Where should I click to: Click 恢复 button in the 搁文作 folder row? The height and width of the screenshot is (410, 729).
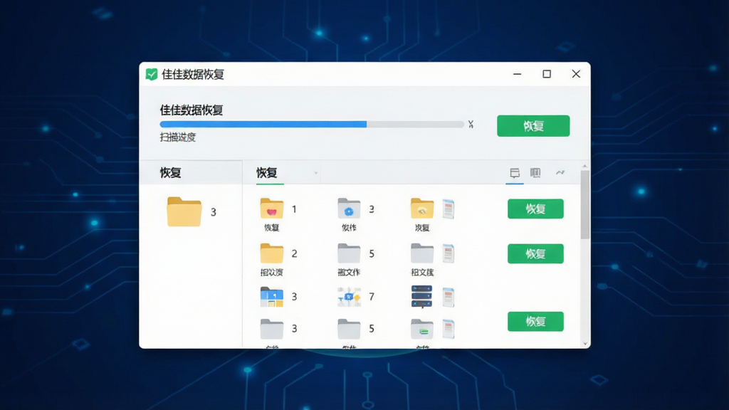535,254
